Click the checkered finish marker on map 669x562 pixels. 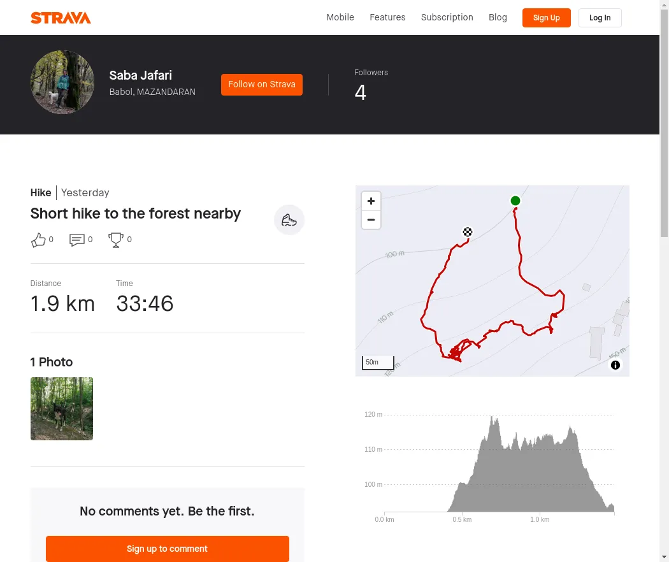[468, 232]
